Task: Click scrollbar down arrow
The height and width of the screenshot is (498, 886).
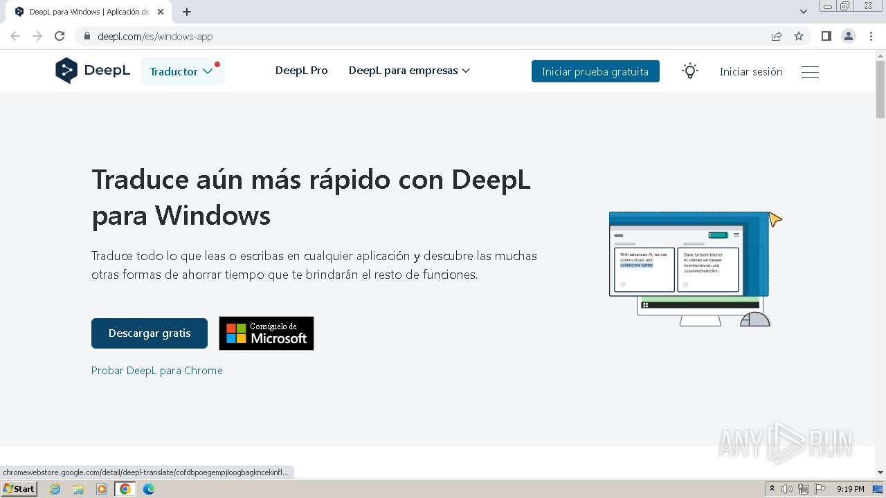Action: 880,472
